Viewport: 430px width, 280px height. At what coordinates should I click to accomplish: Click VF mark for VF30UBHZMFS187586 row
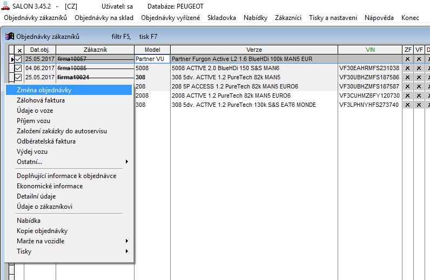coord(419,77)
